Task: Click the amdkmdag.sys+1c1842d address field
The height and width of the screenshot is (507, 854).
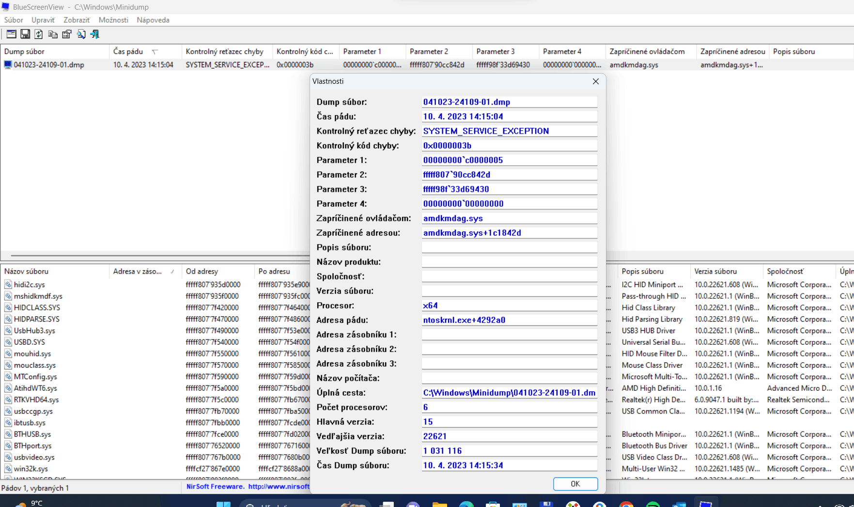Action: (x=510, y=232)
